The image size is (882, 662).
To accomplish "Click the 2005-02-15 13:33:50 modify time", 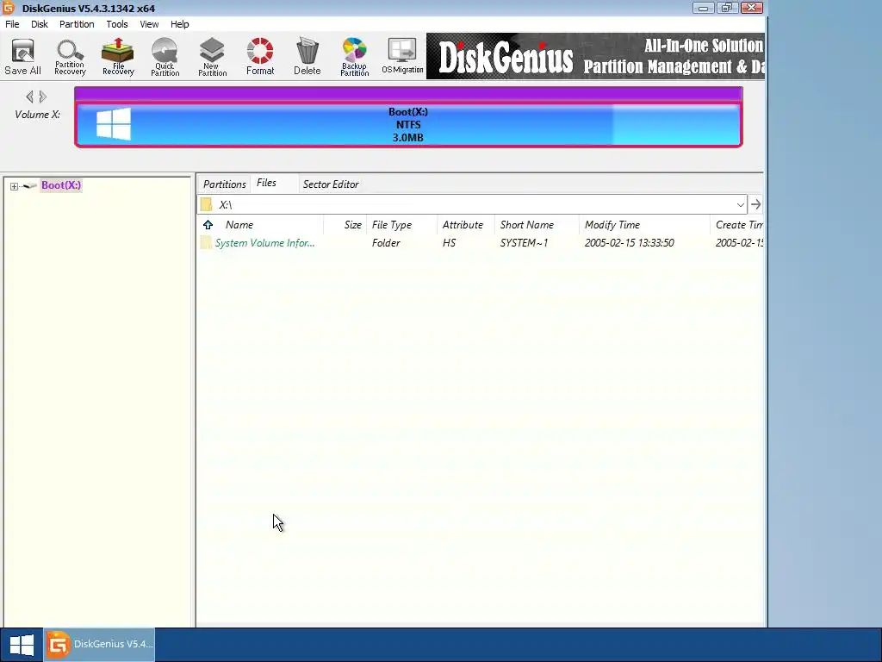I will [629, 242].
